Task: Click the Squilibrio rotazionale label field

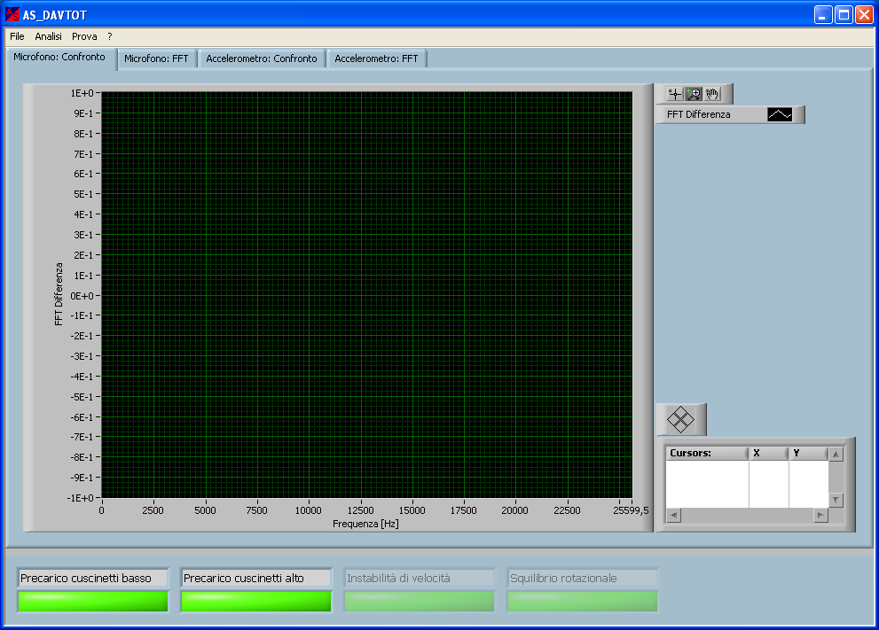Action: pos(583,579)
